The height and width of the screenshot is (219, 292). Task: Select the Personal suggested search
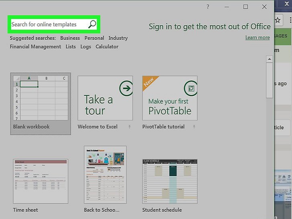coord(94,38)
